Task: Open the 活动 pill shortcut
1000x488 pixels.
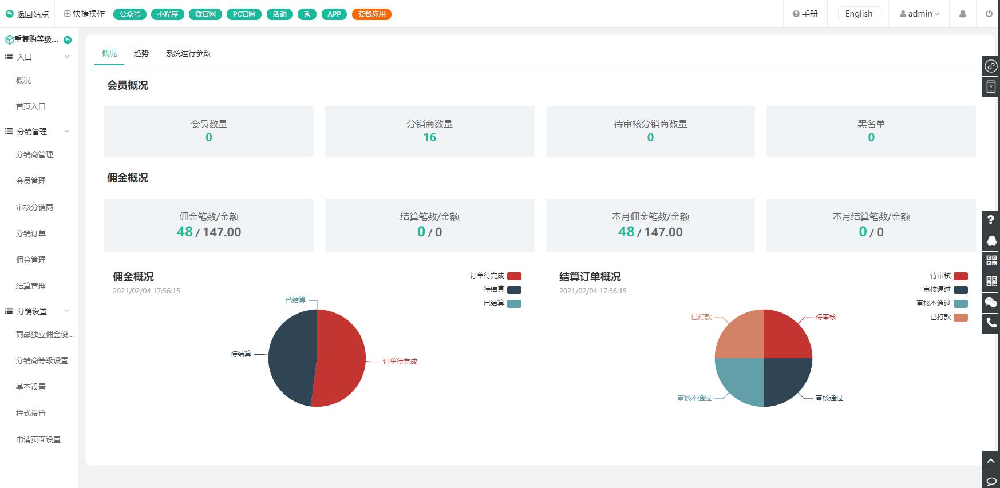Action: [x=280, y=14]
